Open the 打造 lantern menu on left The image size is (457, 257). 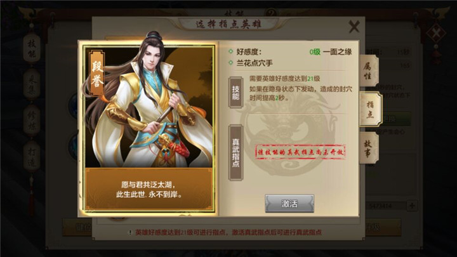click(x=32, y=157)
